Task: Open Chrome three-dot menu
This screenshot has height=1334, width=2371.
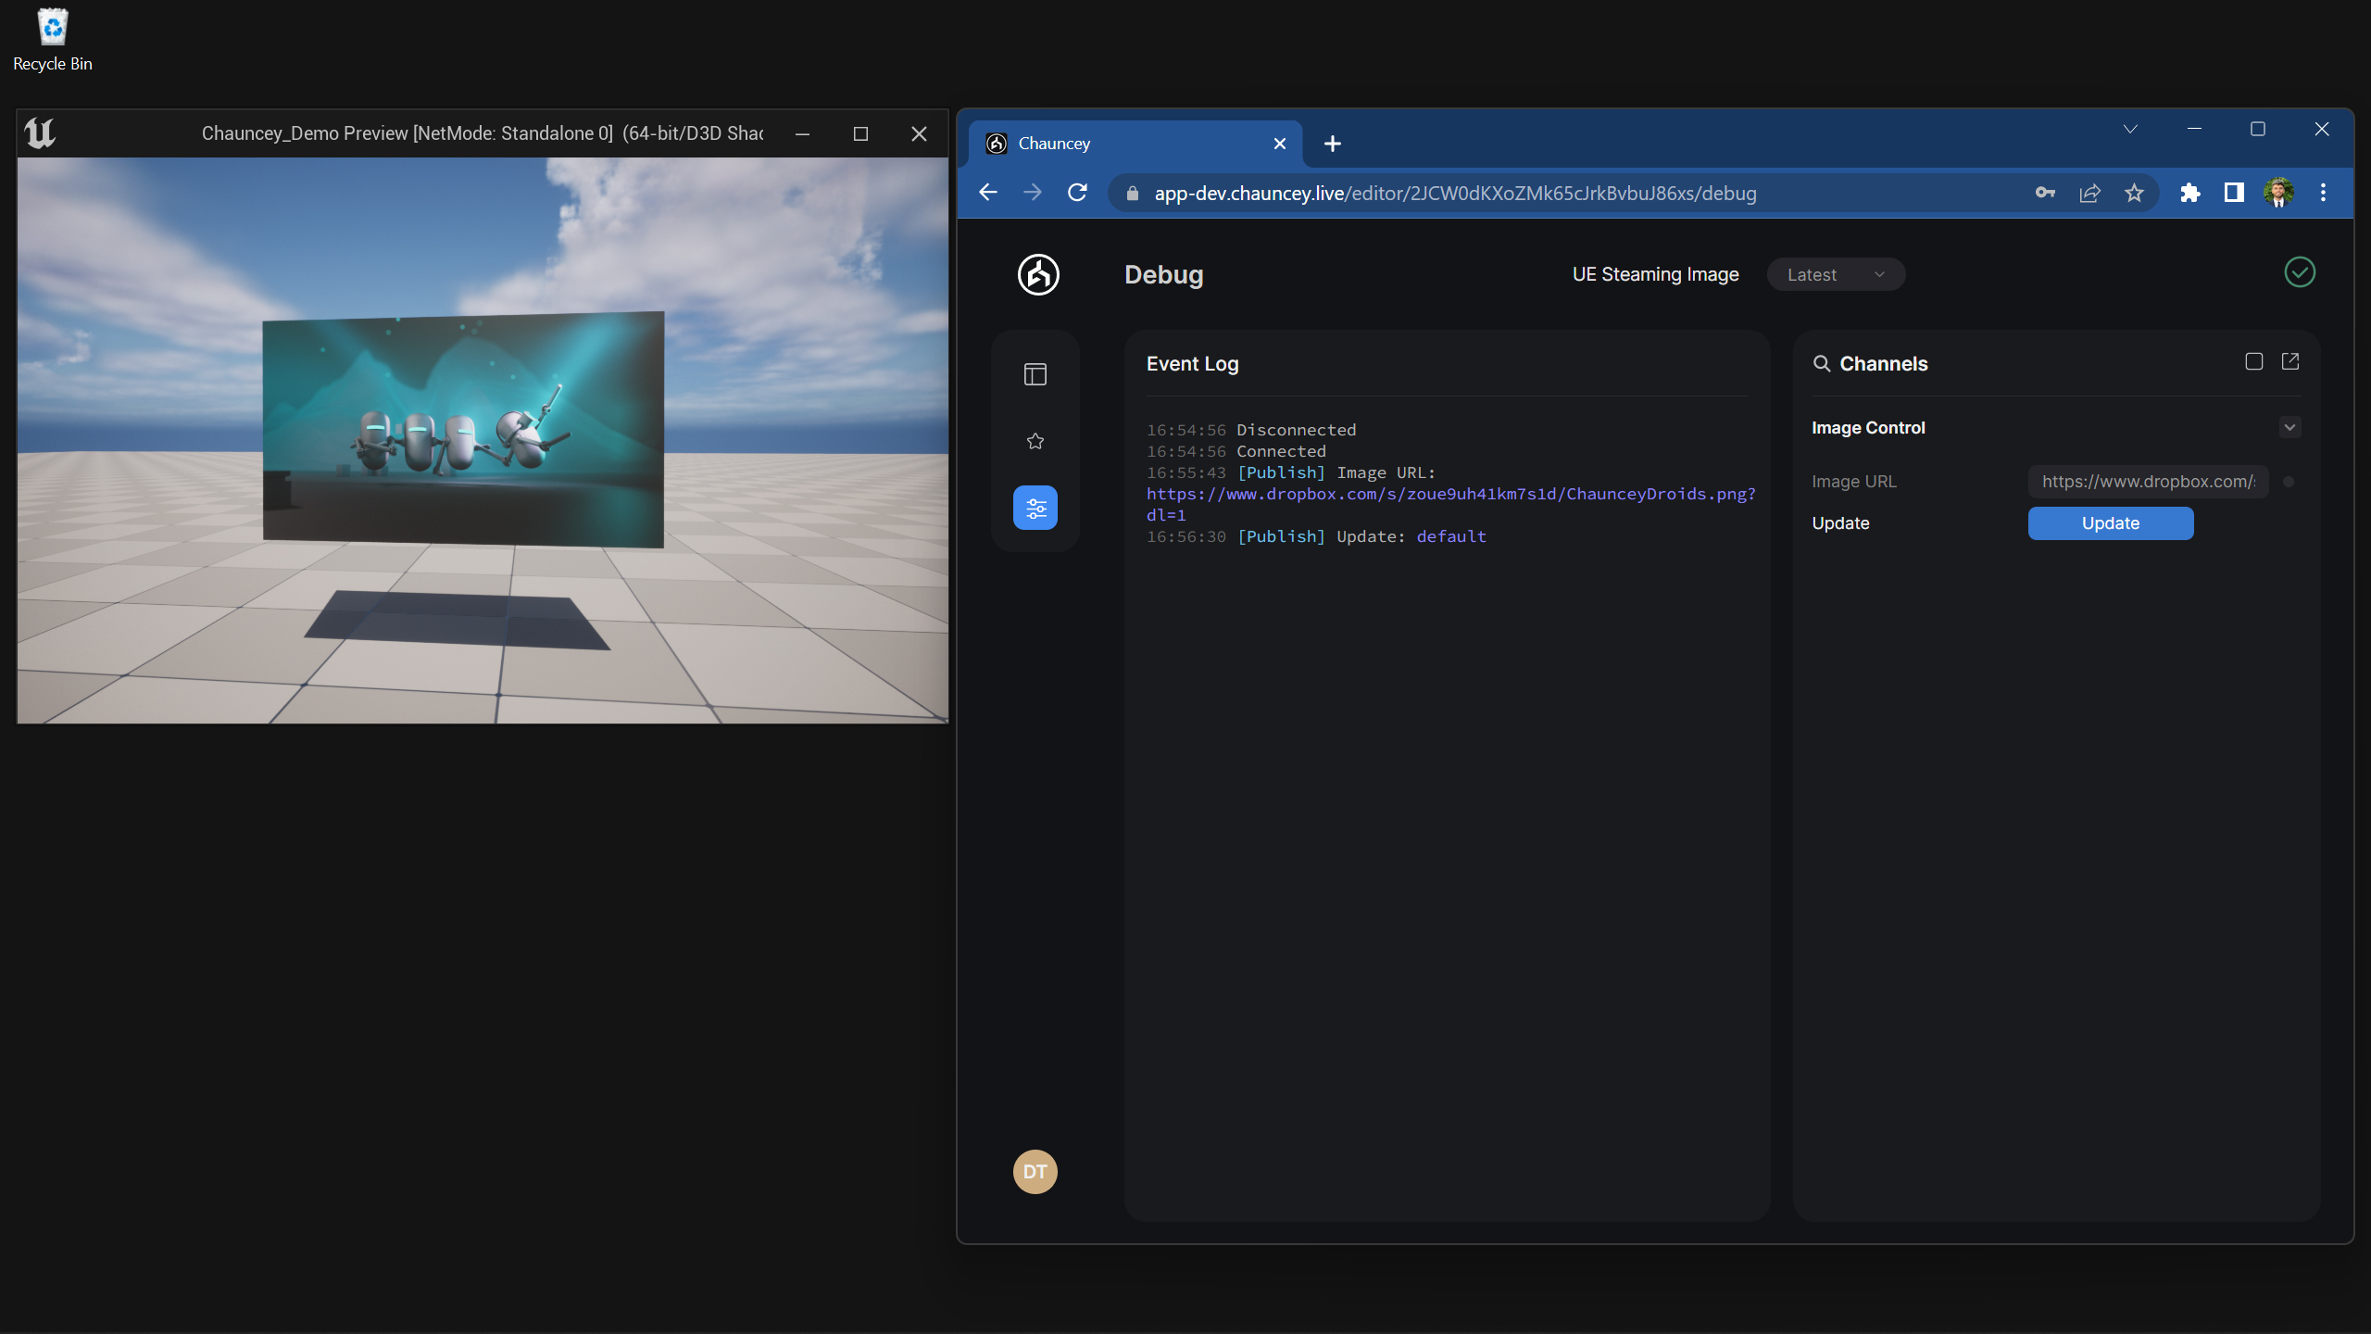Action: [x=2323, y=193]
